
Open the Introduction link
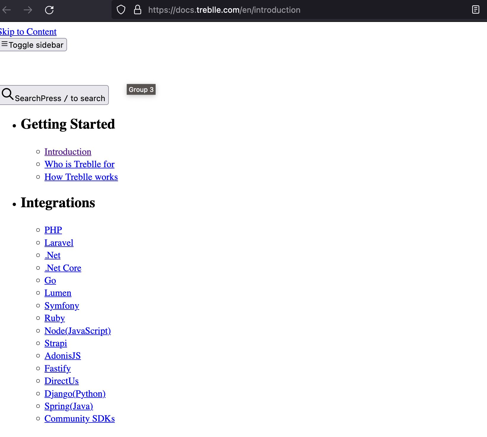click(x=68, y=152)
